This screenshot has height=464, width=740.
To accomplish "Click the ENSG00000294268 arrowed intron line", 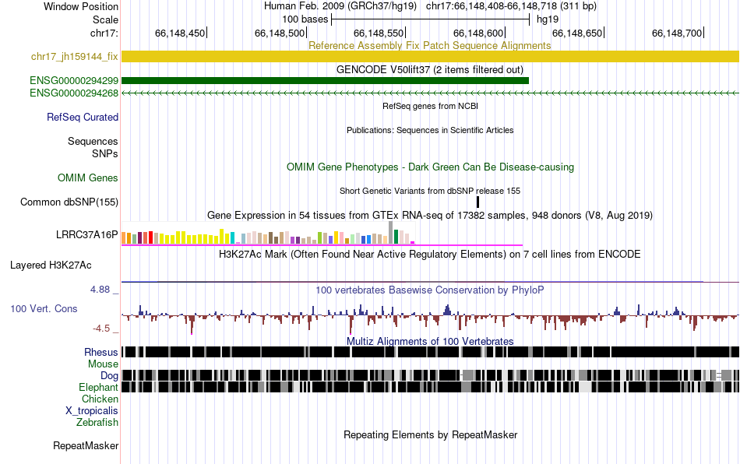I will tap(430, 93).
